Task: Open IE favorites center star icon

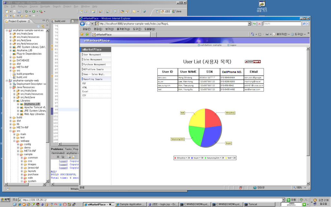Action: tap(82, 34)
